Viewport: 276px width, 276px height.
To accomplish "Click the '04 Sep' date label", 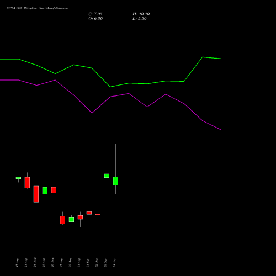I will tap(114, 262).
